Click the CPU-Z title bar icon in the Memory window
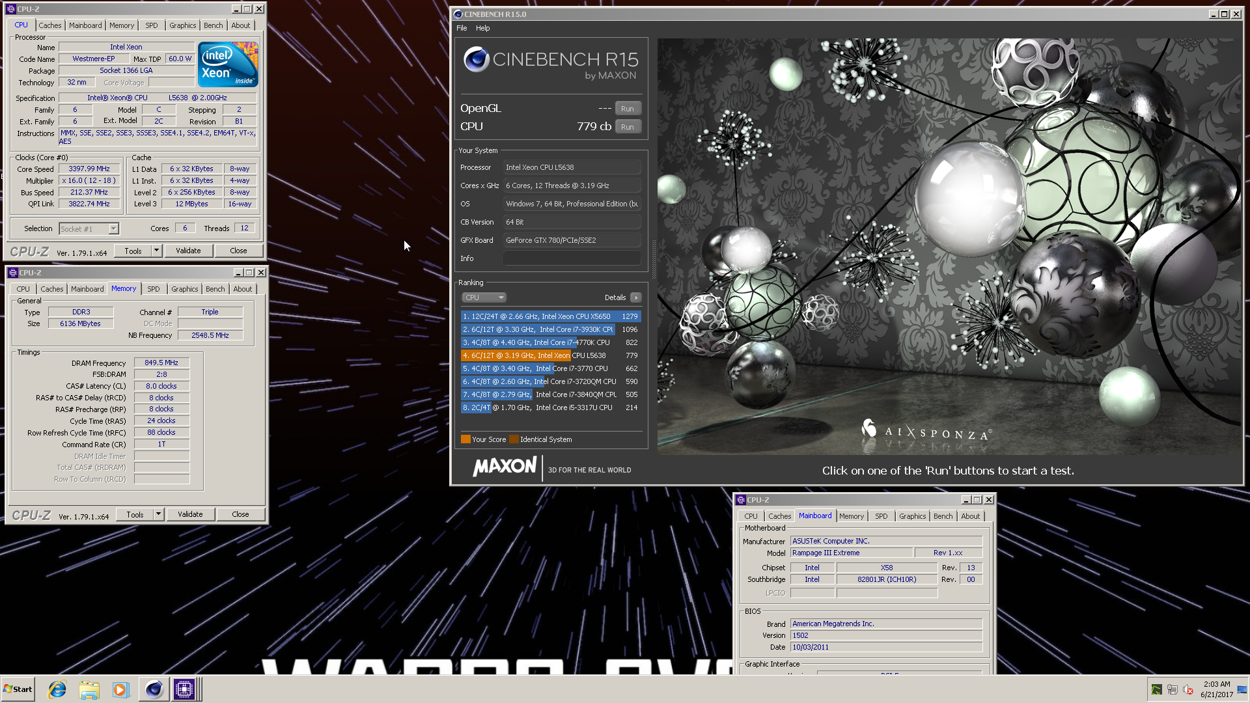 12,273
